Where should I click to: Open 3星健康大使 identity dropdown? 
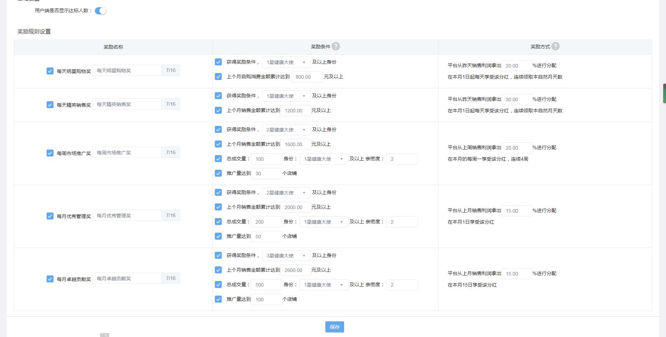pyautogui.click(x=286, y=256)
